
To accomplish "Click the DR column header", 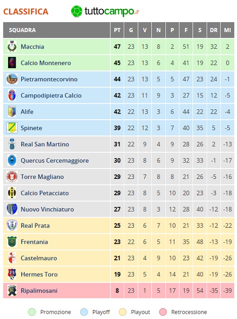I will click(x=214, y=30).
